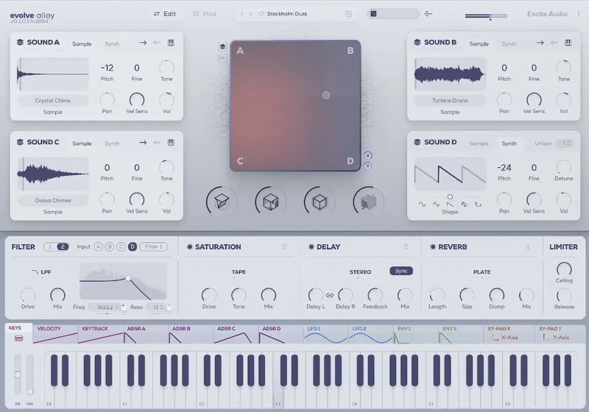
Task: Switch Sound A to Synth tab
Action: [x=112, y=43]
